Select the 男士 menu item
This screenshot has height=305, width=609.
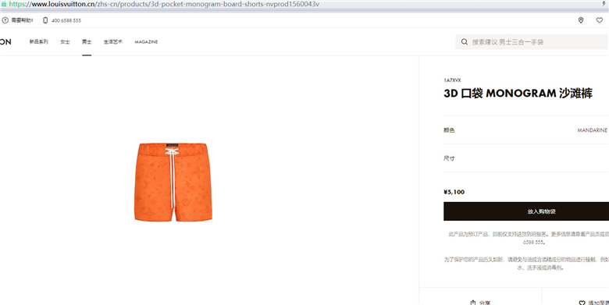[87, 42]
